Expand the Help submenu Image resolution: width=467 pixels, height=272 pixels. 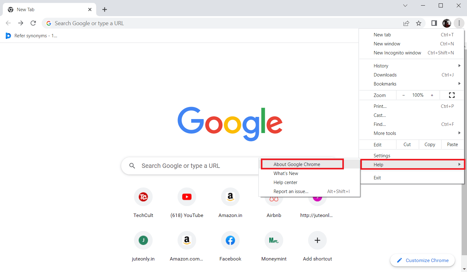(x=412, y=165)
